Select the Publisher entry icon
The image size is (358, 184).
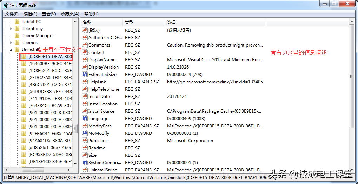85,140
